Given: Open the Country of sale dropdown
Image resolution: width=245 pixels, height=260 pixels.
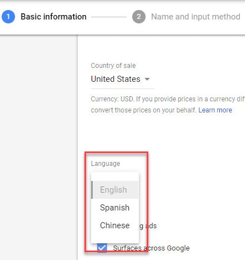Looking at the screenshot, I should (x=122, y=79).
